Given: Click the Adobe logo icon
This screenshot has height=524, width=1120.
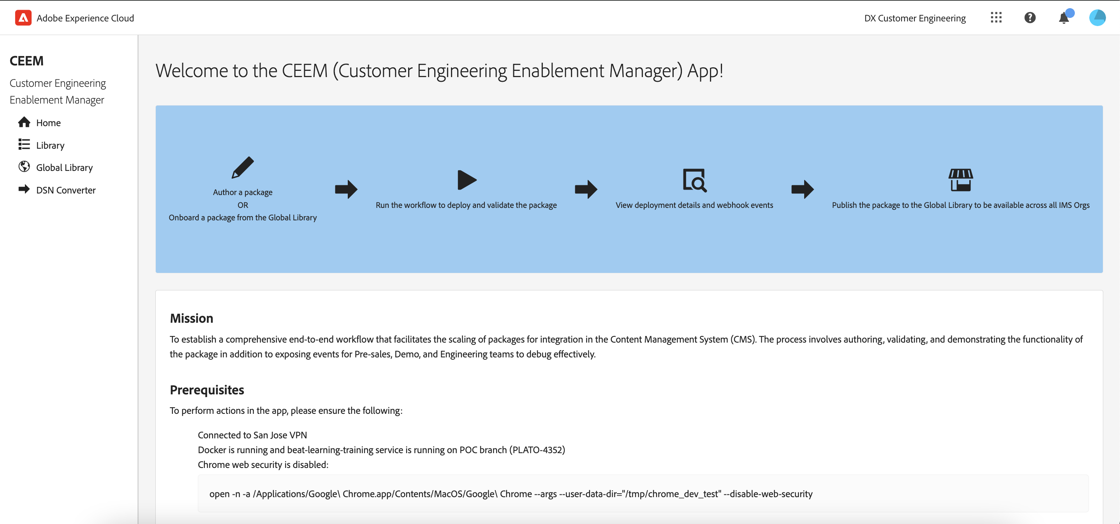Looking at the screenshot, I should click(x=23, y=18).
